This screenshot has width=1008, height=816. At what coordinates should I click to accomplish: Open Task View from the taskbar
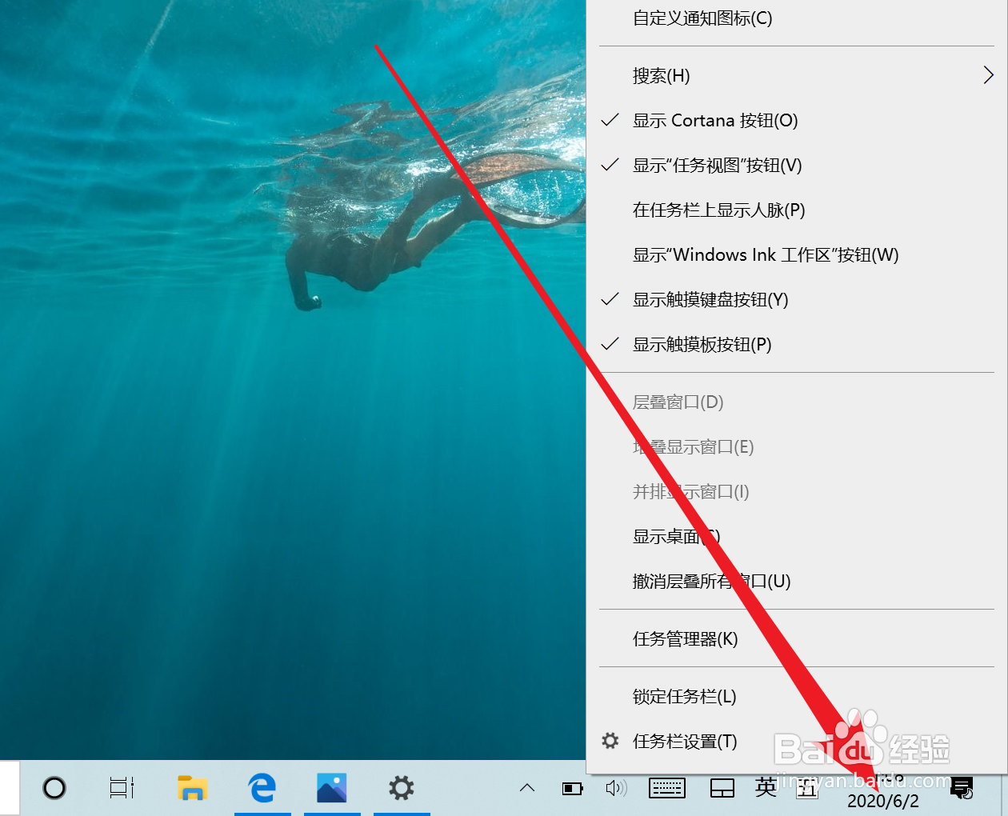121,788
